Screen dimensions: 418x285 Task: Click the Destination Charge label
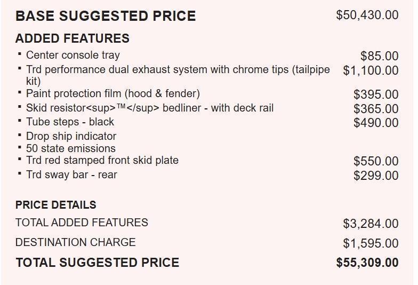point(76,242)
